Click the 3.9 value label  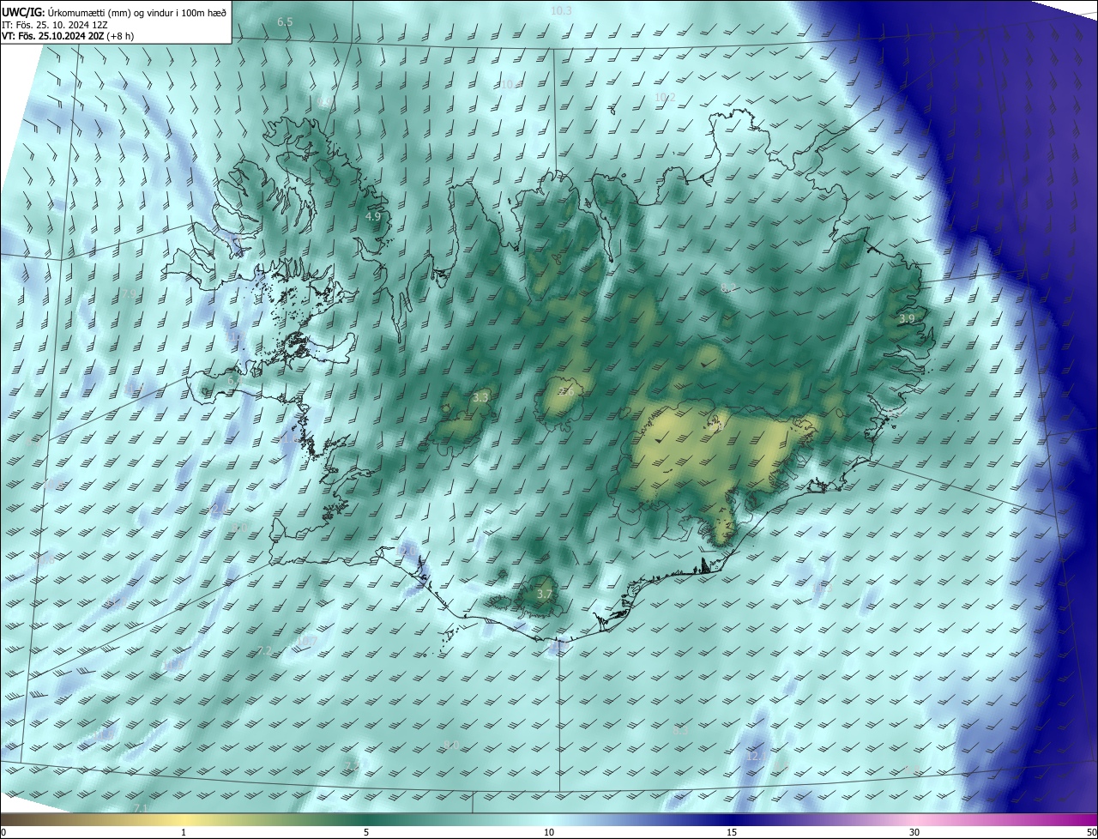click(x=907, y=318)
